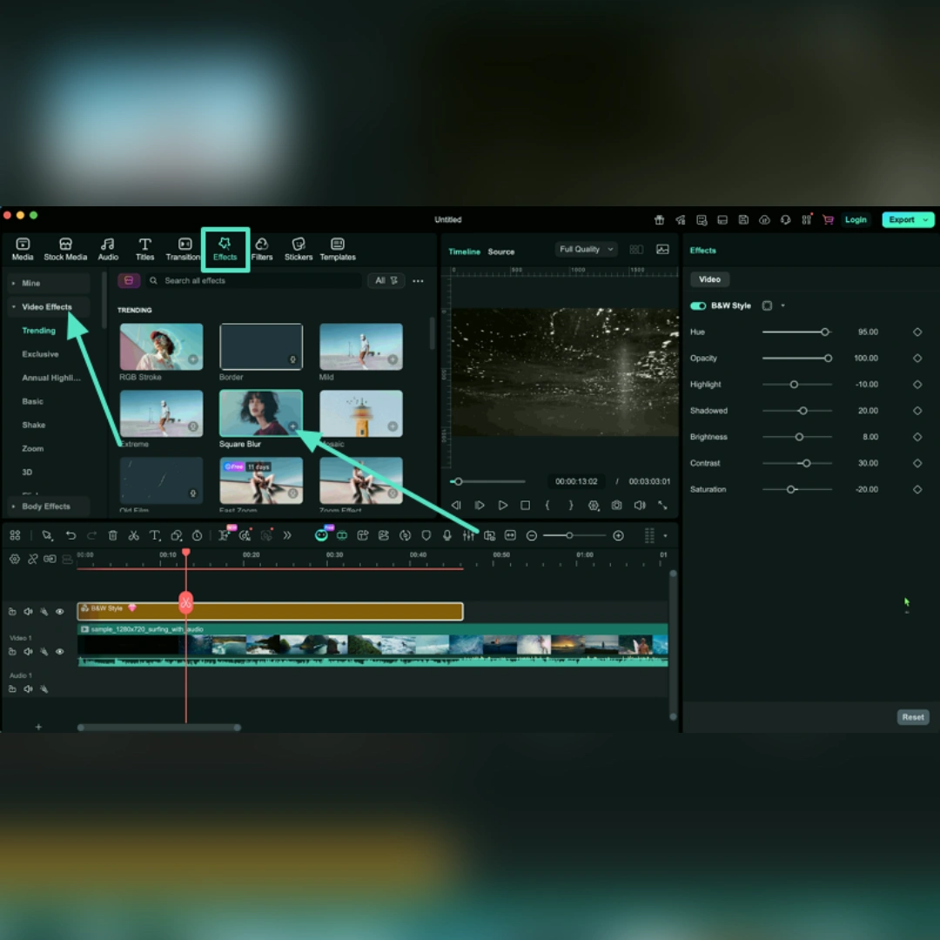The width and height of the screenshot is (940, 940).
Task: Toggle the B&W Style effect switch
Action: (698, 305)
